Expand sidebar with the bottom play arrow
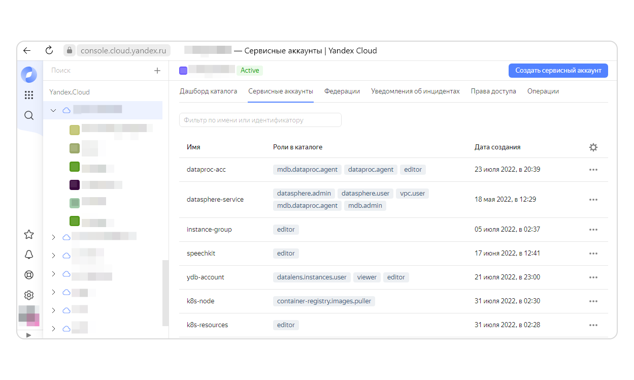This screenshot has height=380, width=634. point(28,335)
